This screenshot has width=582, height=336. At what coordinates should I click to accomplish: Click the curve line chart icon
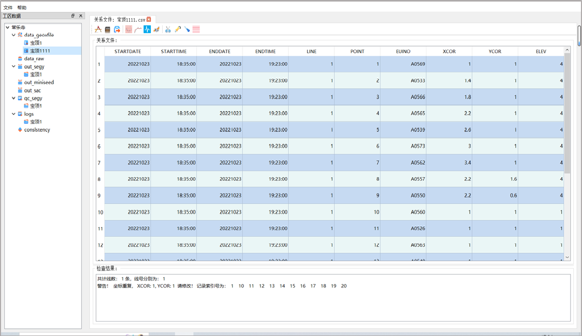tap(138, 29)
